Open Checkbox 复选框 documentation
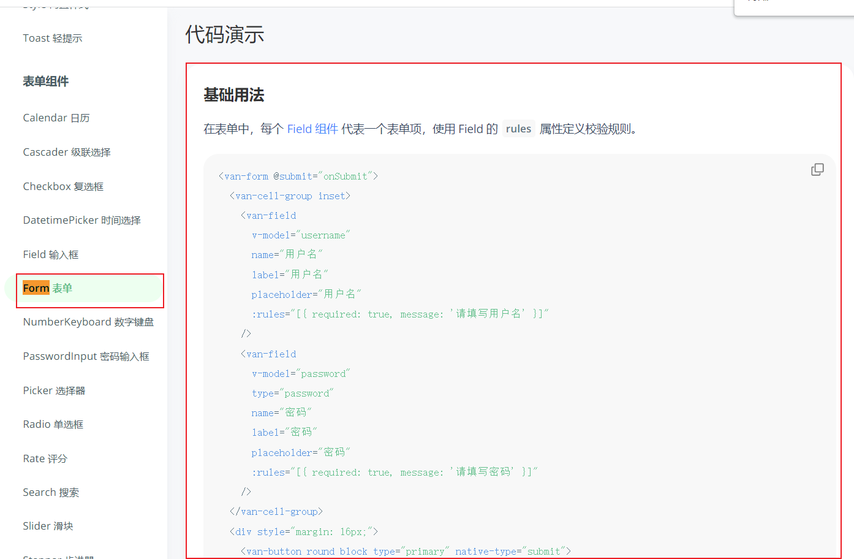This screenshot has width=854, height=559. 63,186
